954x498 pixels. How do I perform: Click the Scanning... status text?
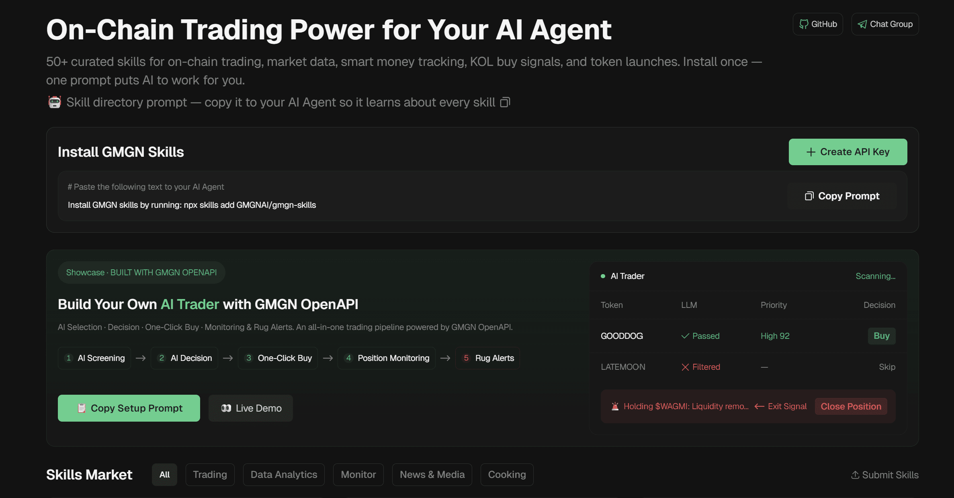tap(875, 276)
